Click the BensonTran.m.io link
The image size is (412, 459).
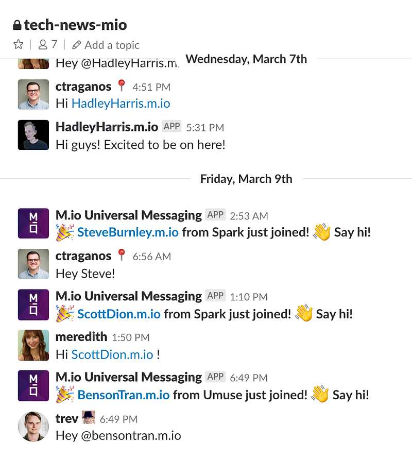(x=123, y=395)
